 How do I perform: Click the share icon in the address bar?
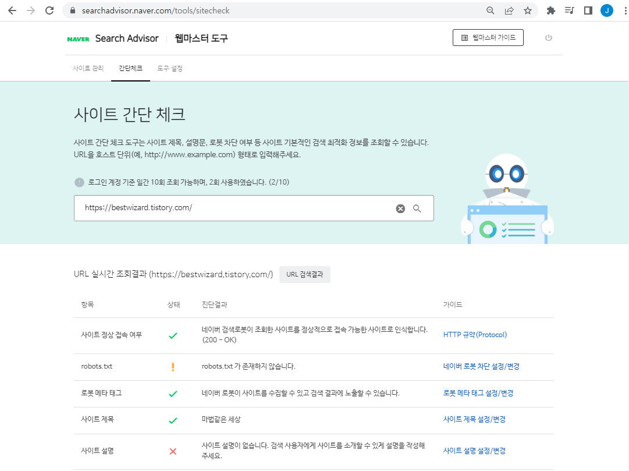(509, 10)
